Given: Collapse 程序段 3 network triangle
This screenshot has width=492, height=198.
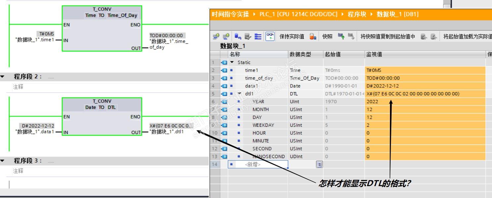Looking at the screenshot, I should [x=3, y=161].
